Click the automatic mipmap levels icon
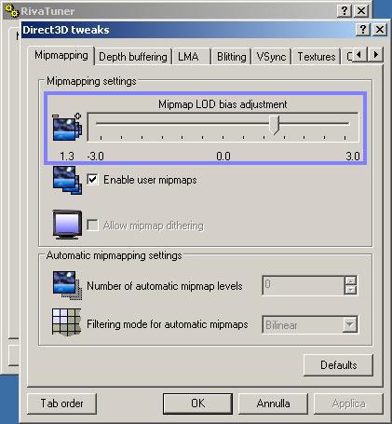The width and height of the screenshot is (392, 424). point(67,285)
